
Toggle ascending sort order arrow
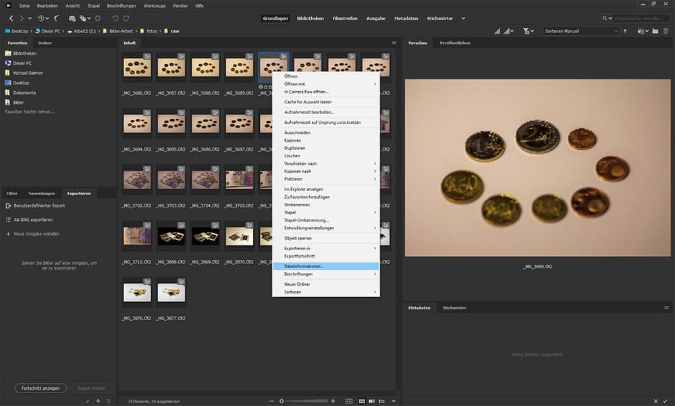pyautogui.click(x=626, y=31)
